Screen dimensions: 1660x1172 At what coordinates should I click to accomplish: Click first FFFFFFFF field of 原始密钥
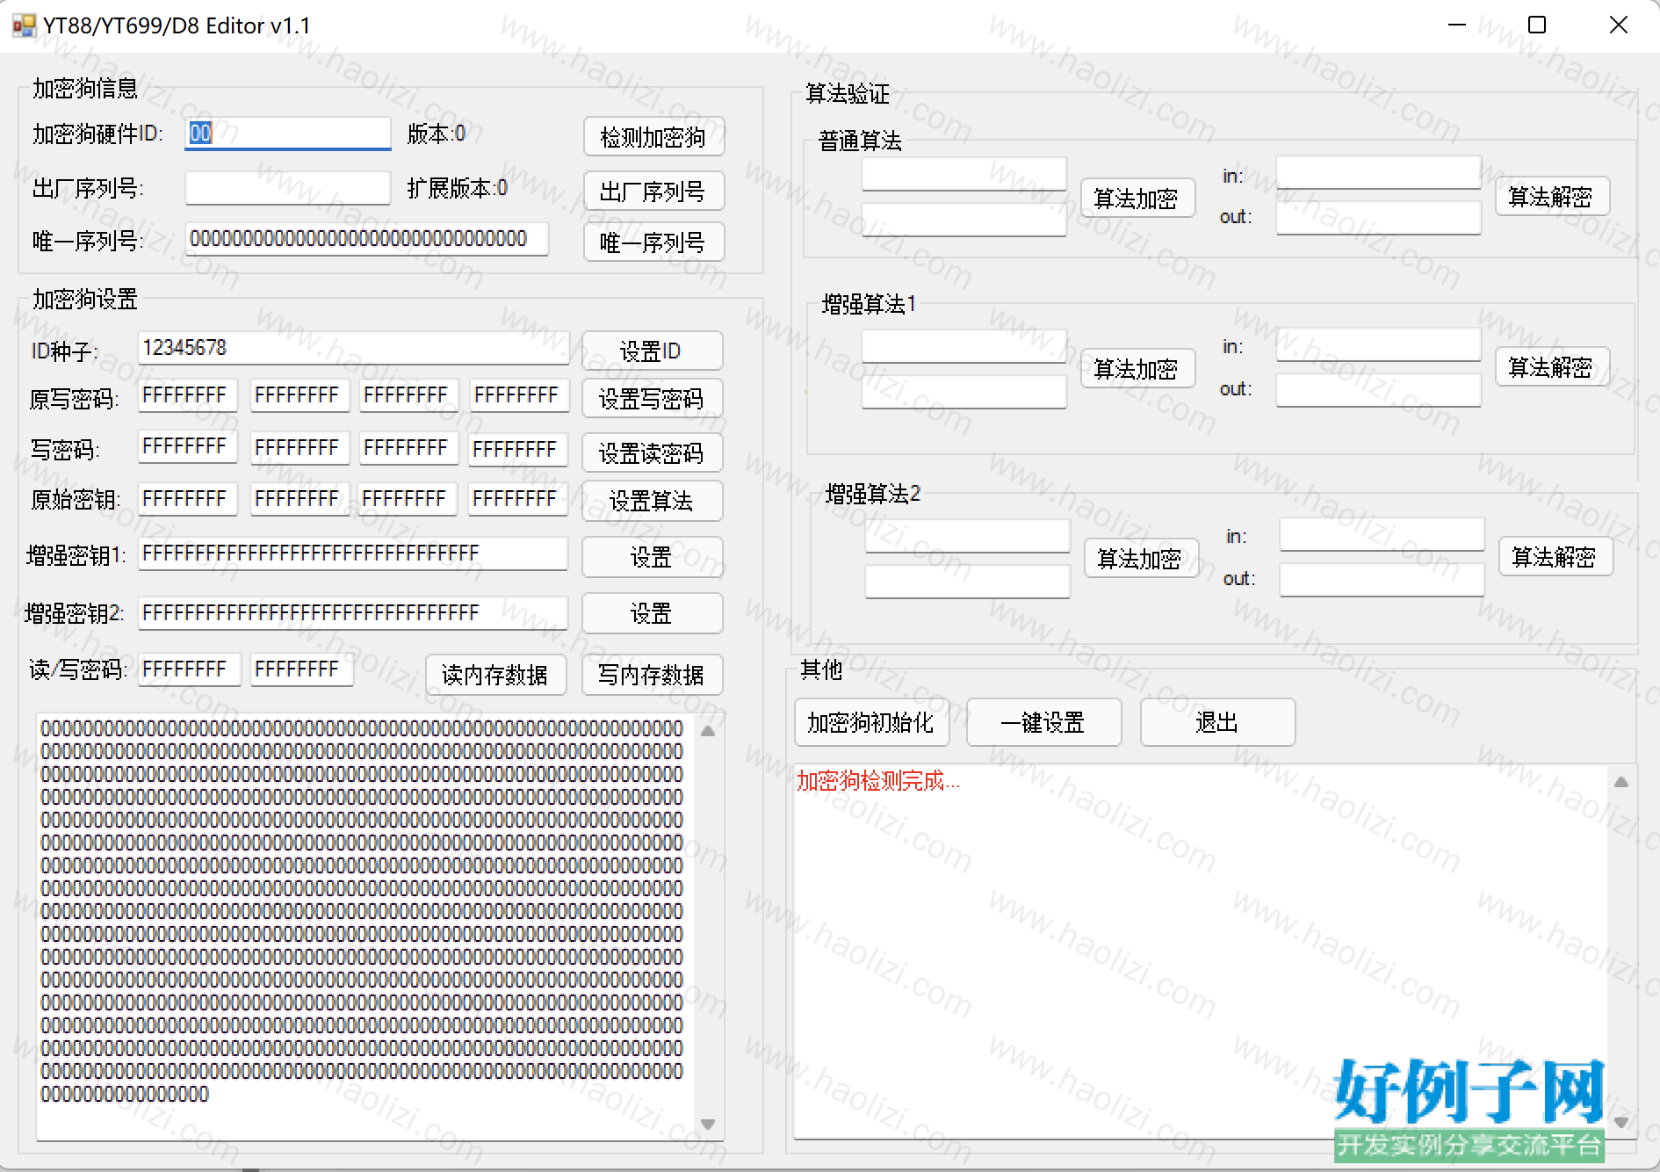pos(188,498)
